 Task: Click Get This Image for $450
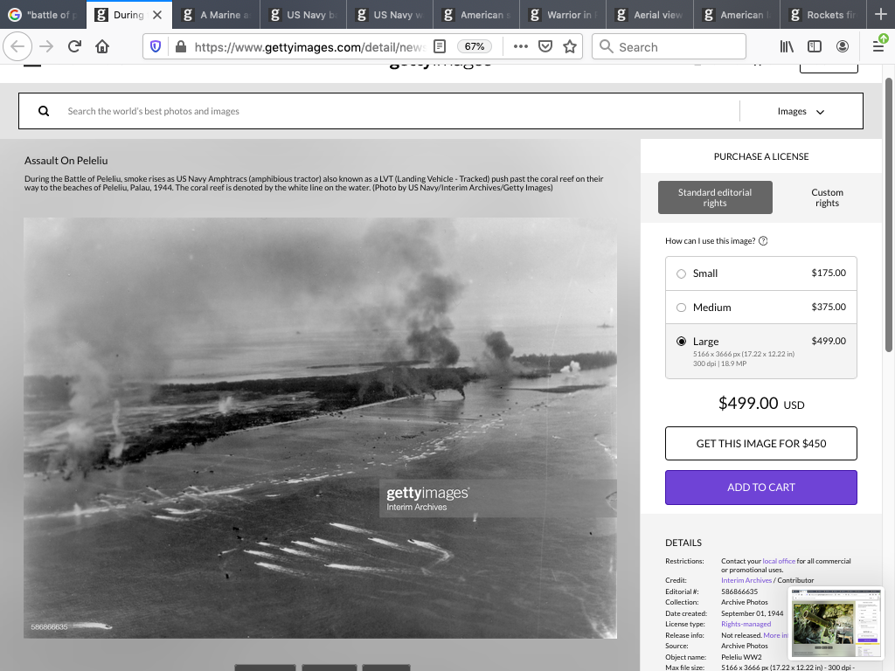pos(760,444)
